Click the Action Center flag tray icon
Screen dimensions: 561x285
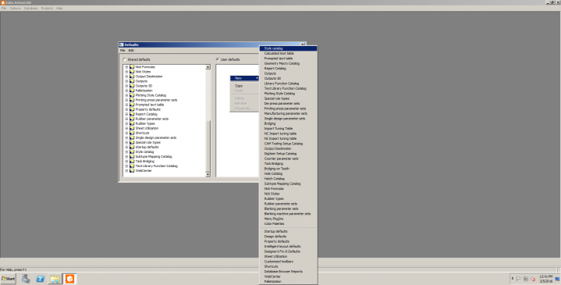(519, 279)
